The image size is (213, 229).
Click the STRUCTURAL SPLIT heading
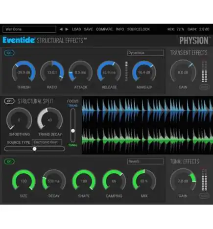35,101
